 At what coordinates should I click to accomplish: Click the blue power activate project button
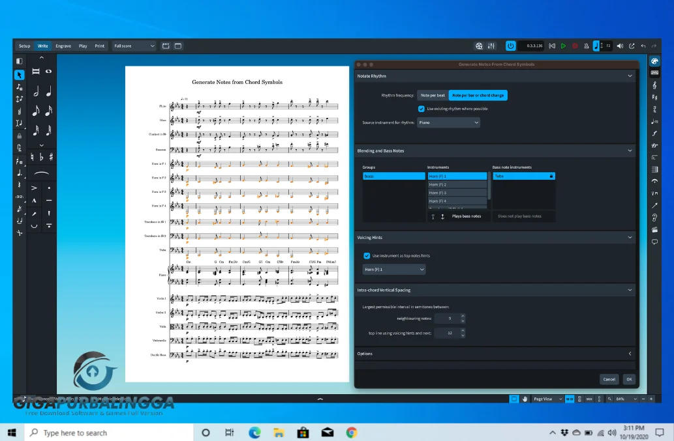511,46
